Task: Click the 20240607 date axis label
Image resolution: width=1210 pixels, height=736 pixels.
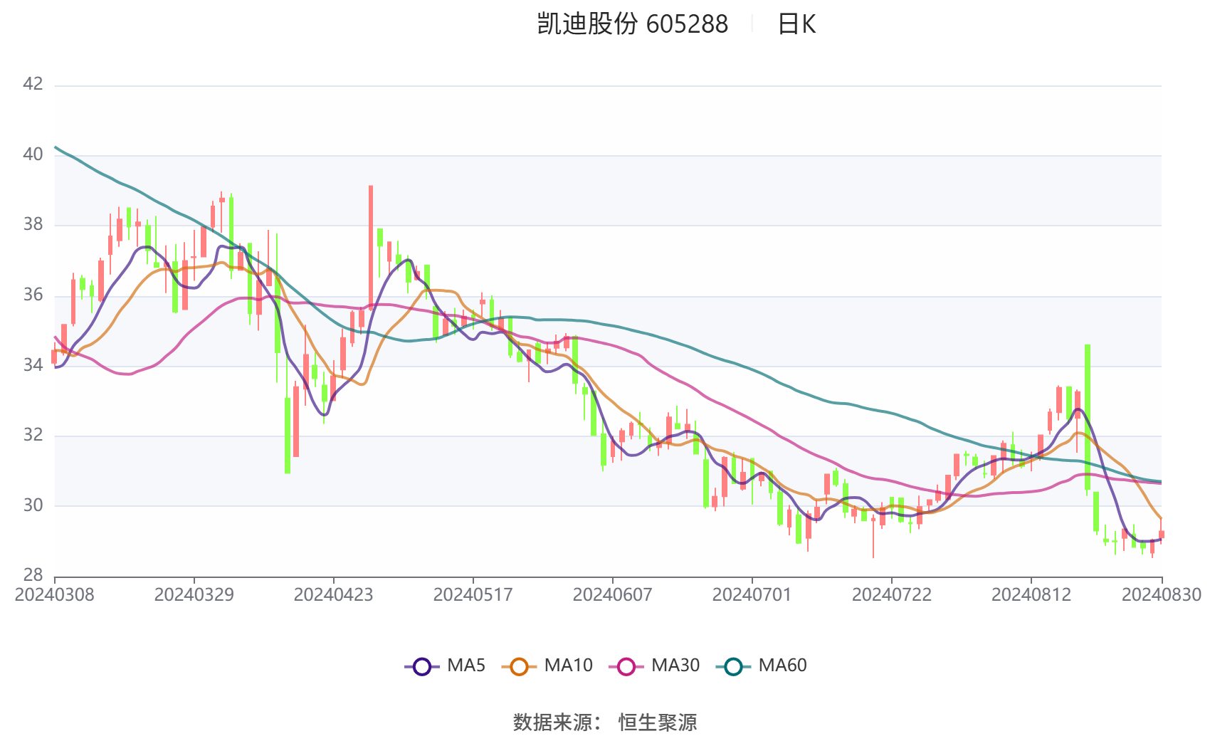Action: (x=612, y=595)
